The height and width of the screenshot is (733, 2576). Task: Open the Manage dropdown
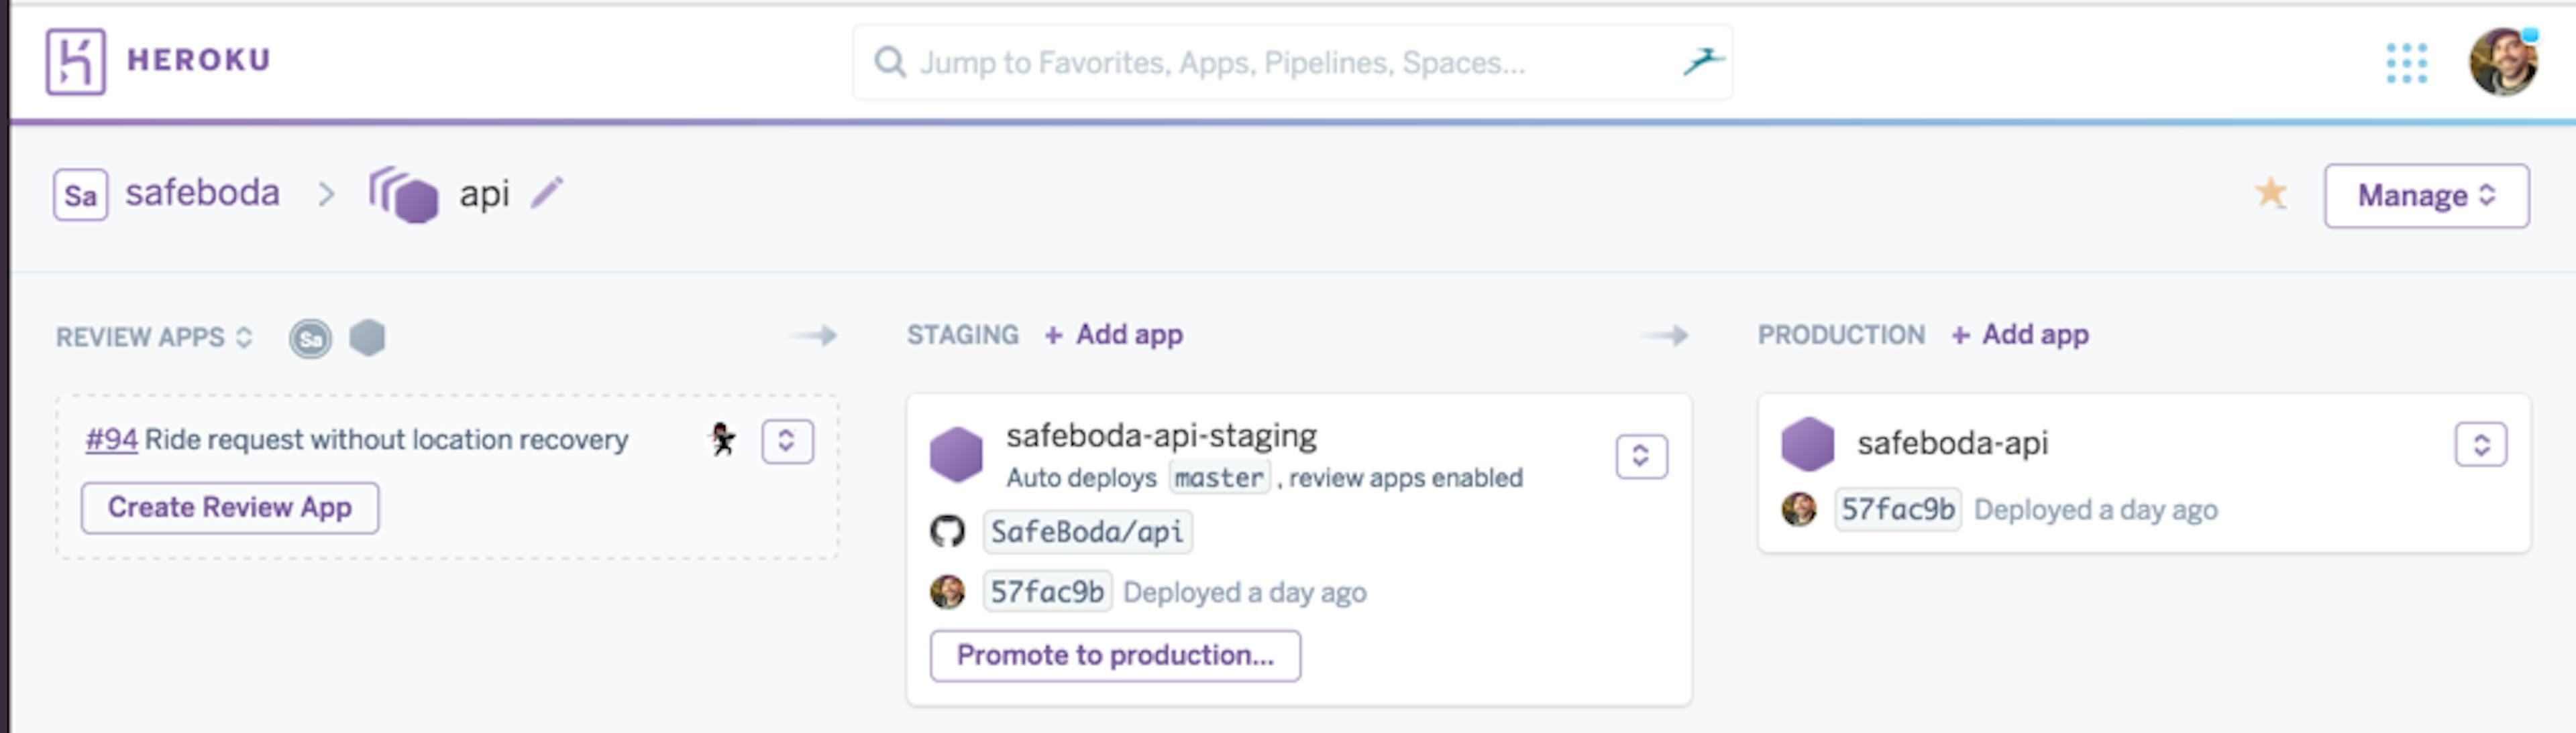pyautogui.click(x=2426, y=196)
